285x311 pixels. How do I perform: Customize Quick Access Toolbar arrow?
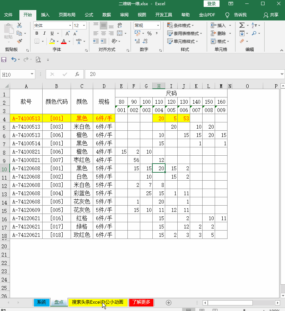tap(48, 60)
